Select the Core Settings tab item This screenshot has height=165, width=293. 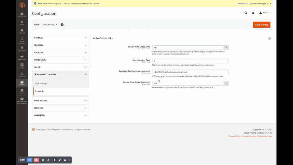41,83
